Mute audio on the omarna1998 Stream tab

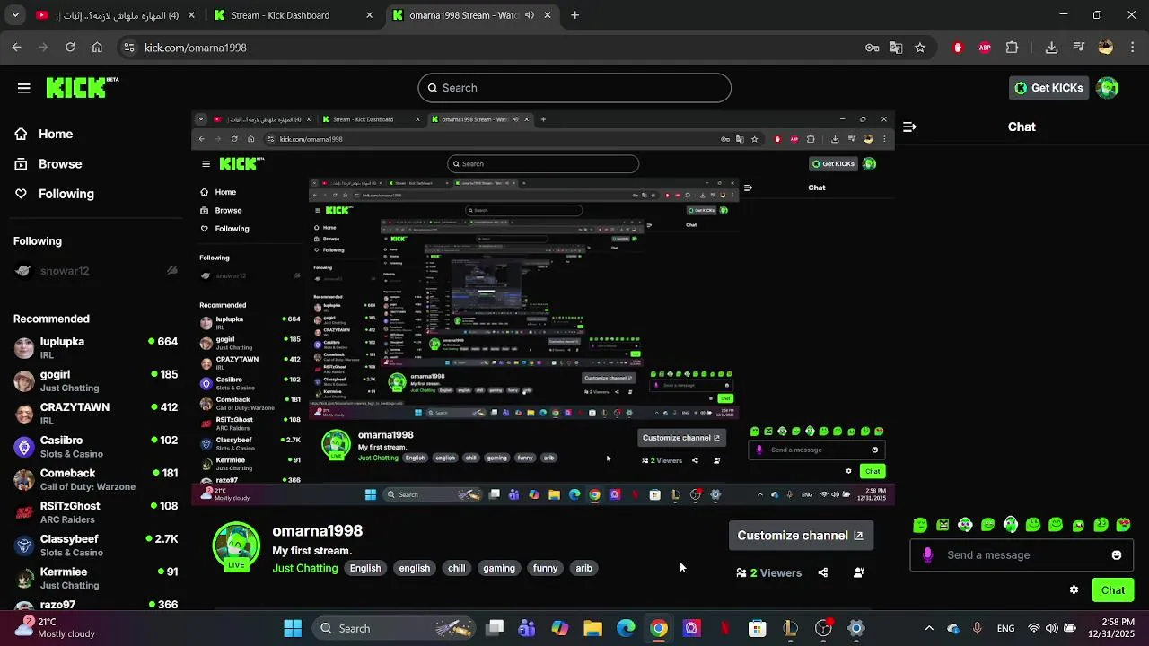tap(529, 15)
